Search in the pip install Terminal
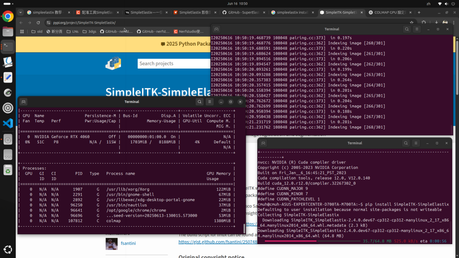The height and width of the screenshot is (258, 459). (406, 143)
